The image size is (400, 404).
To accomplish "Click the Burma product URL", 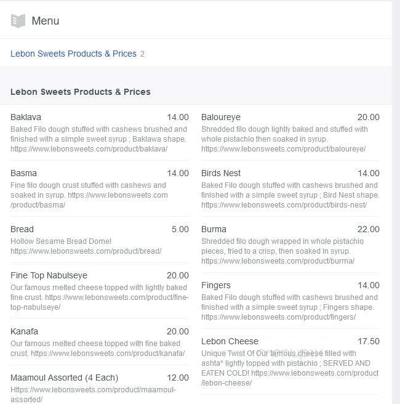I will click(278, 261).
